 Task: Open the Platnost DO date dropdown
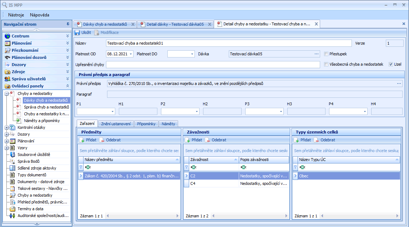pos(192,54)
